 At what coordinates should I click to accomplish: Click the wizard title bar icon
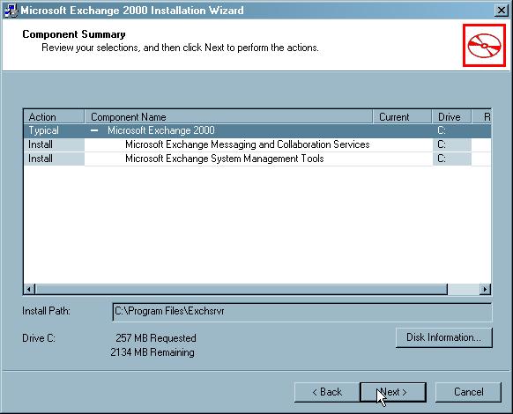(11, 11)
